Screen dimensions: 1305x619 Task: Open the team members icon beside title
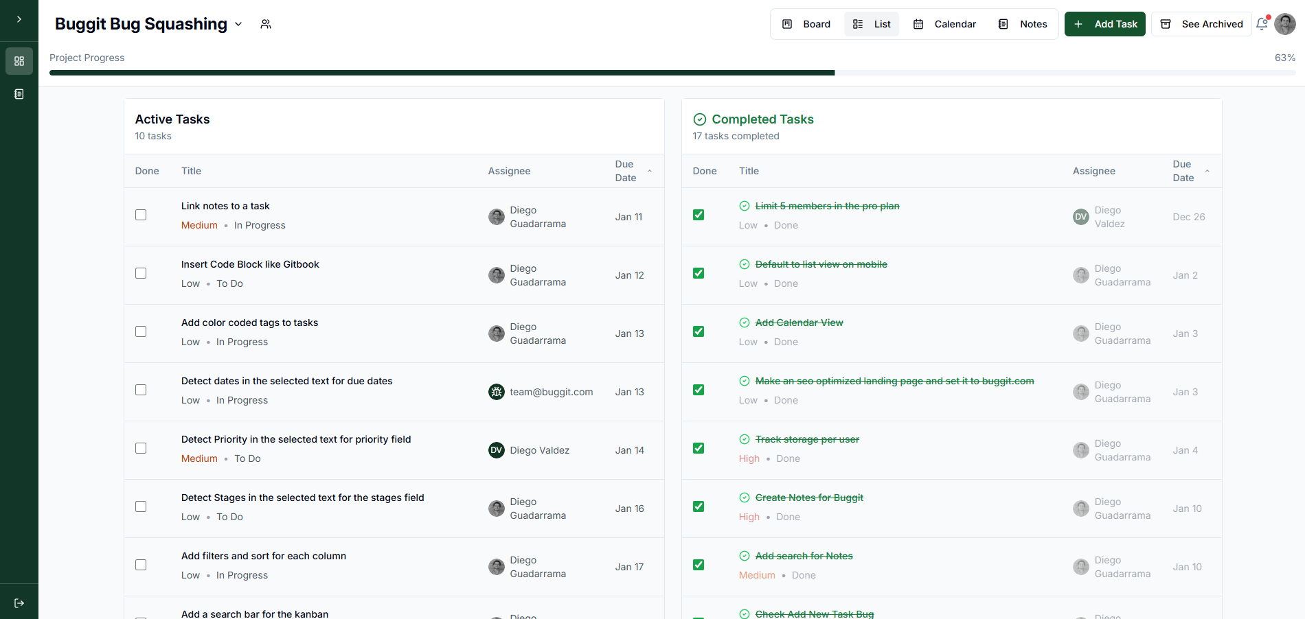tap(266, 24)
